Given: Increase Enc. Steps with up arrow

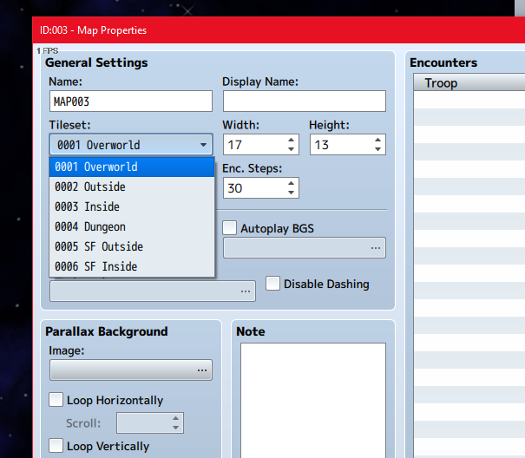Looking at the screenshot, I should click(291, 183).
